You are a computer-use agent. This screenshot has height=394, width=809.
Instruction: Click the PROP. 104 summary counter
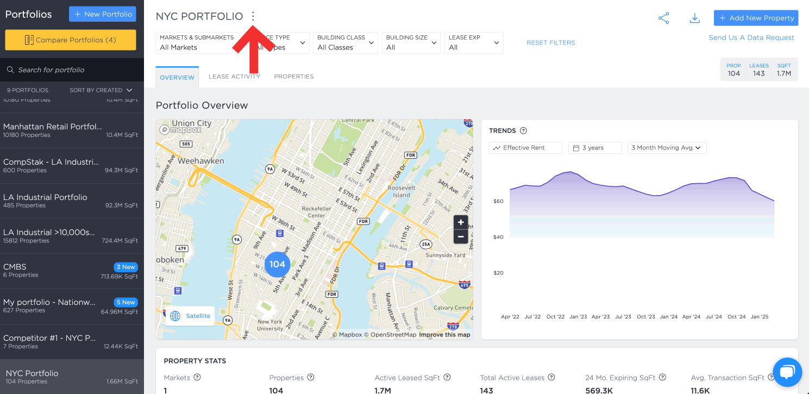pyautogui.click(x=734, y=70)
